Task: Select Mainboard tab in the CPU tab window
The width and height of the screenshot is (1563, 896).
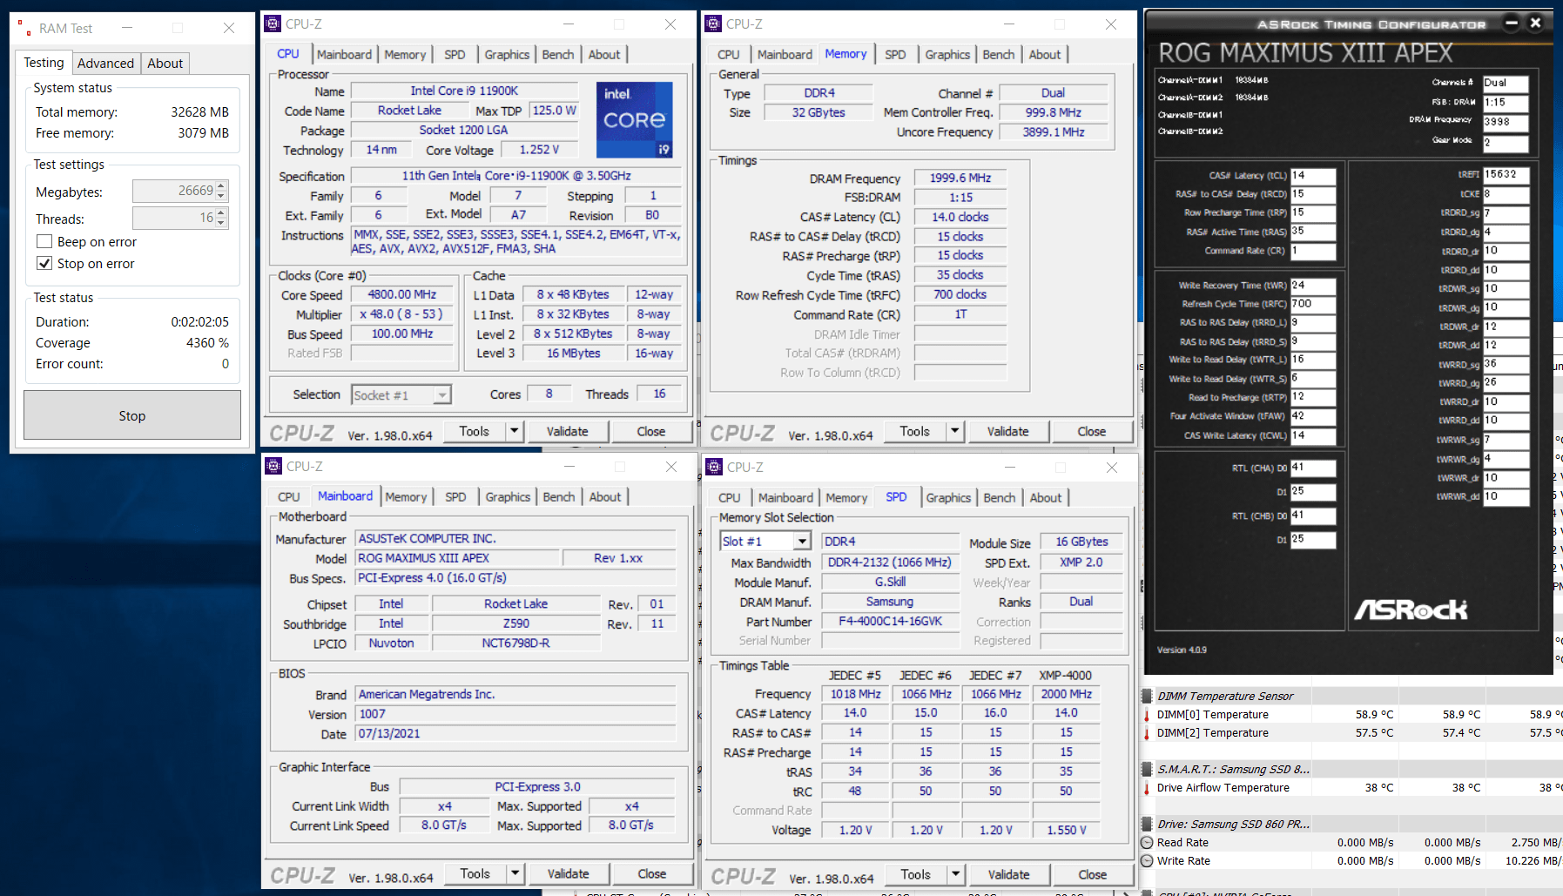Action: [x=344, y=54]
